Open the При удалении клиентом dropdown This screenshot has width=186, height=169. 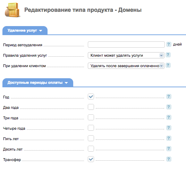126,66
